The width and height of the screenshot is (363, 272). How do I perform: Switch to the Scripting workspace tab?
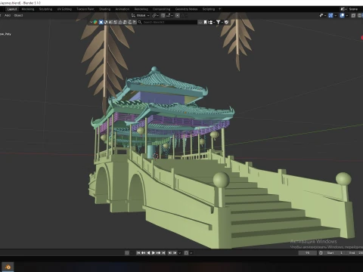click(x=209, y=9)
